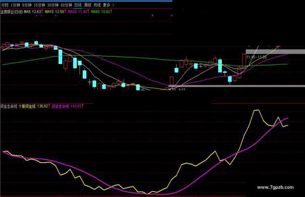Click the red arrow after MA5 value
This screenshot has height=197, width=305.
(x=42, y=12)
